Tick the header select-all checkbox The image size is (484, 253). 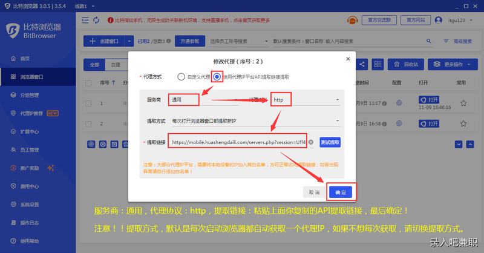[88, 83]
